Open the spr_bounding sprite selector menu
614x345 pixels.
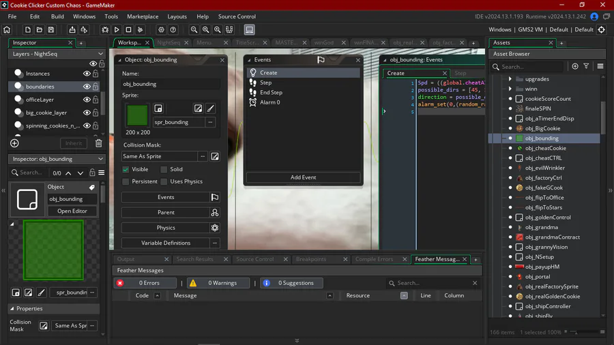tap(211, 122)
